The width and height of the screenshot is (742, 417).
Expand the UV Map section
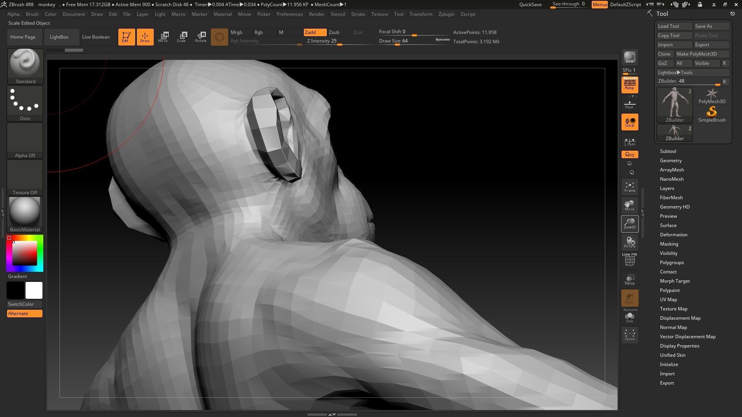click(668, 300)
